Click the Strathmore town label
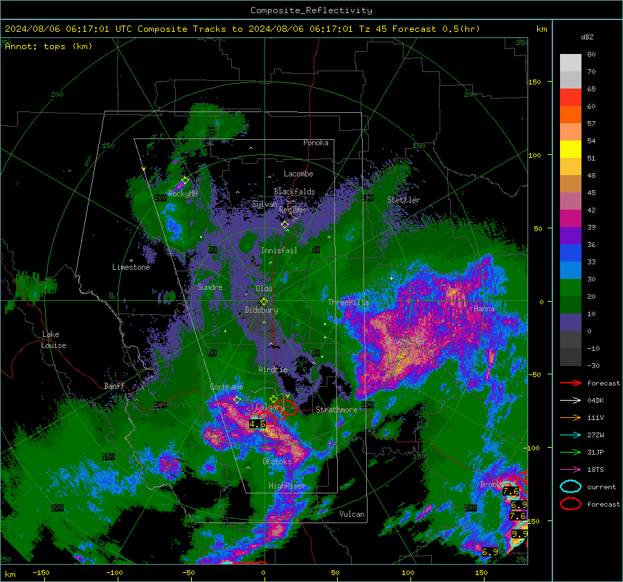This screenshot has height=582, width=623. click(336, 410)
